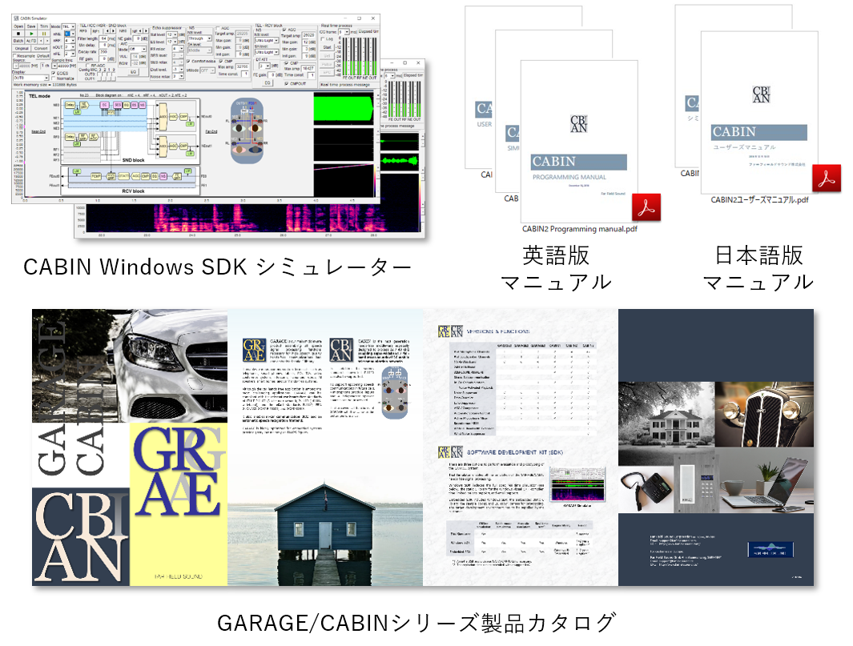This screenshot has width=853, height=646.
Task: Click the Trim button
Action: tap(44, 26)
